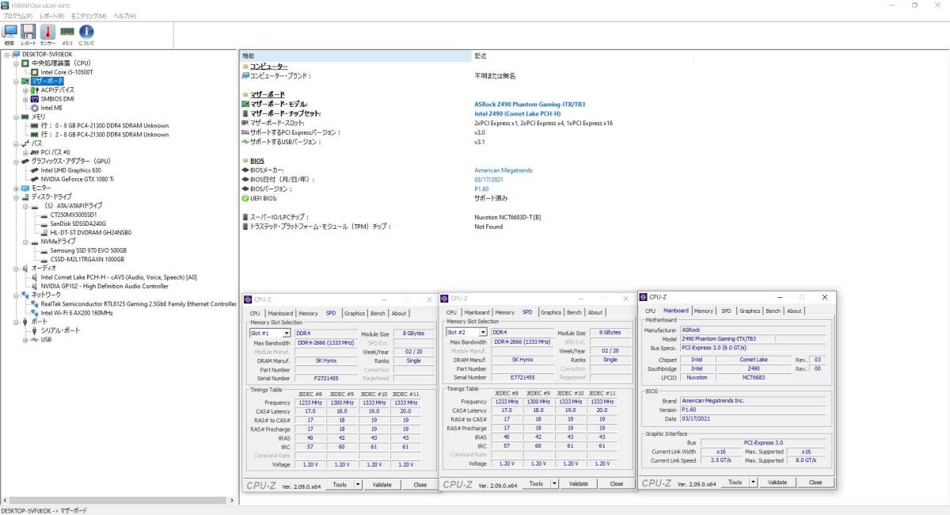Open the レポート(R) menu
The height and width of the screenshot is (515, 950).
(x=51, y=16)
